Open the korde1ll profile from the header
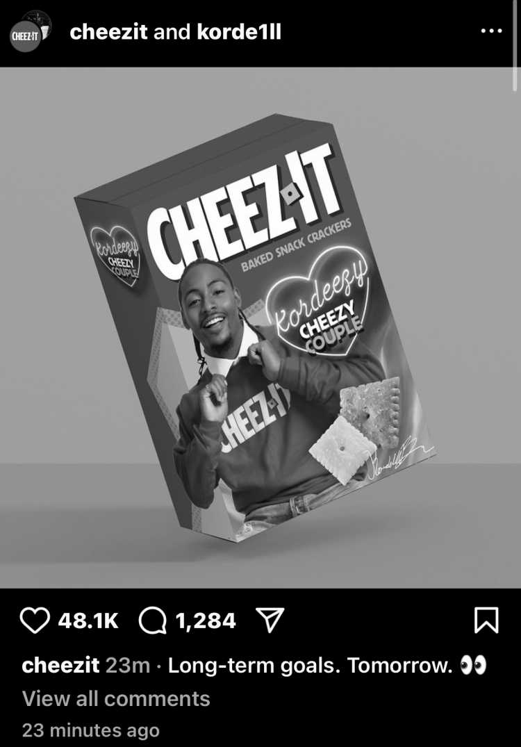Screen dimensions: 521x747 238,32
